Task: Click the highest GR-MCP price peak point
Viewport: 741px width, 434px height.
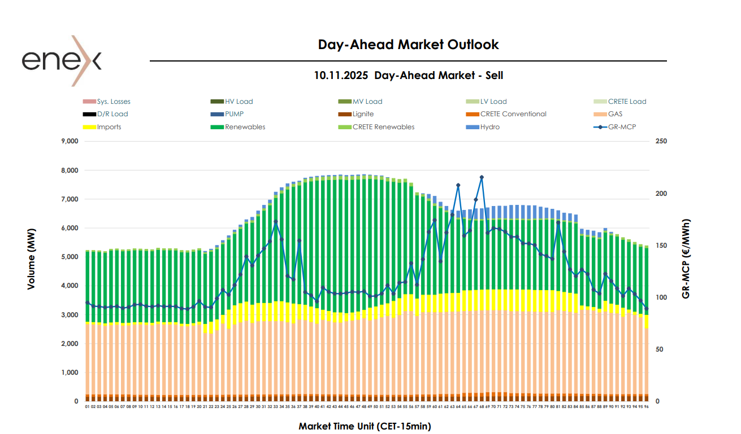Action: tap(482, 177)
